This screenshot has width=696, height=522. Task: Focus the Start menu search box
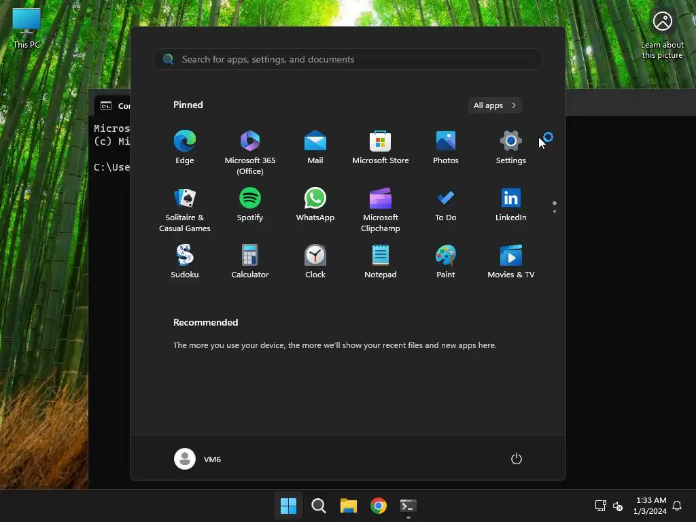pyautogui.click(x=348, y=59)
